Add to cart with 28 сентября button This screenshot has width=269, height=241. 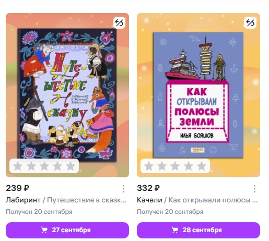pos(198,230)
